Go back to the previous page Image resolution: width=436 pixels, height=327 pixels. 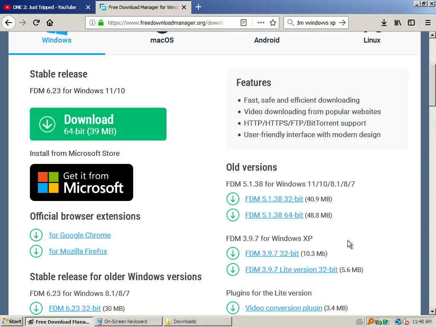tap(9, 23)
